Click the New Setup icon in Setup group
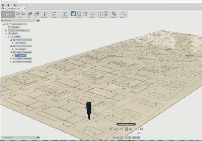 [x=18, y=14]
